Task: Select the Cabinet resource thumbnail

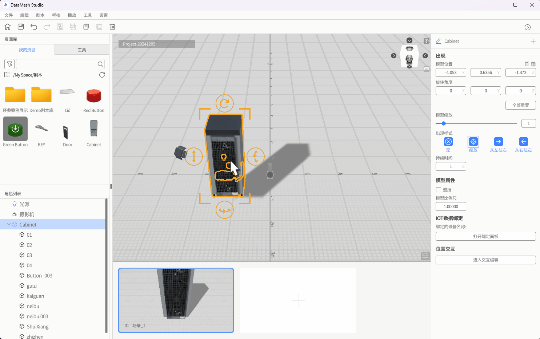Action: [x=94, y=133]
